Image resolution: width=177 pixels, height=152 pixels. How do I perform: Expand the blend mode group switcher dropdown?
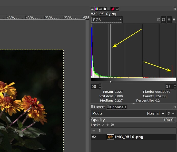tap(171, 113)
